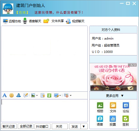The image size is (139, 131).
Task: Go to previous banner with left arrow
Action: tap(93, 77)
